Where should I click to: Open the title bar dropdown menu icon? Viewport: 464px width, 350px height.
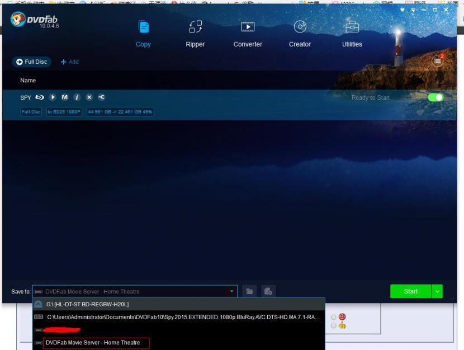[x=413, y=10]
